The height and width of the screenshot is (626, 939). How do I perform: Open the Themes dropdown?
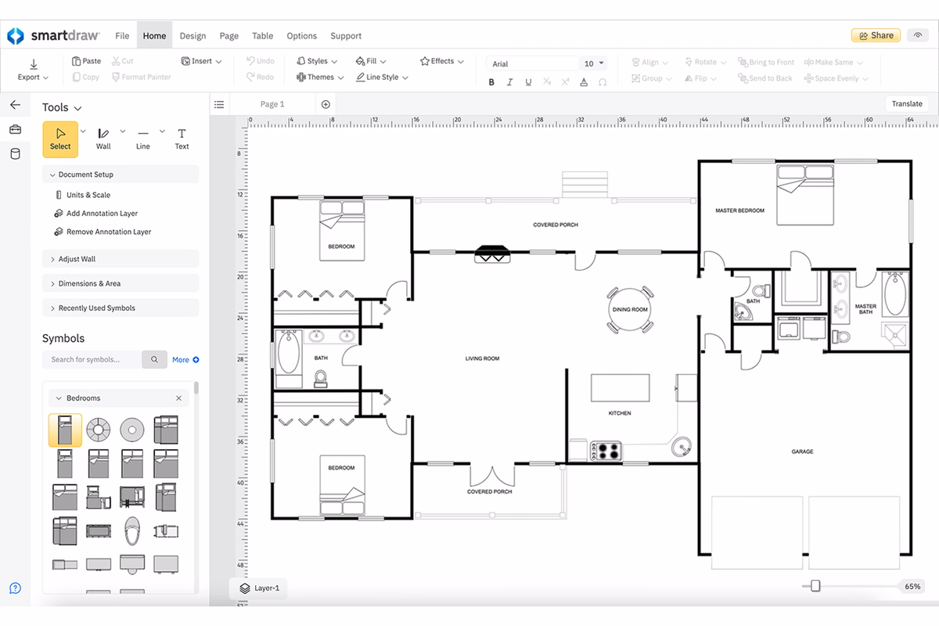point(320,77)
